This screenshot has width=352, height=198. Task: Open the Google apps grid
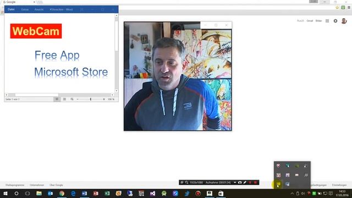[x=327, y=21]
